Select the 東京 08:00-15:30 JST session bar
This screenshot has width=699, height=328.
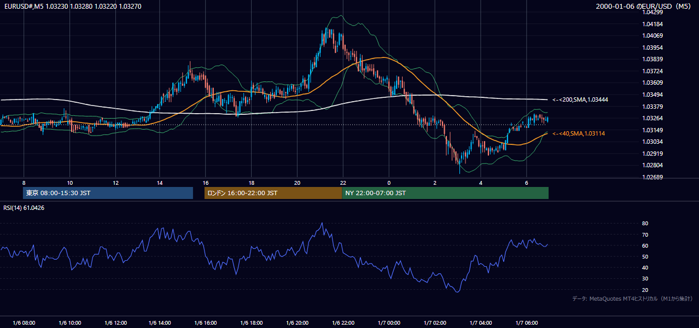108,193
